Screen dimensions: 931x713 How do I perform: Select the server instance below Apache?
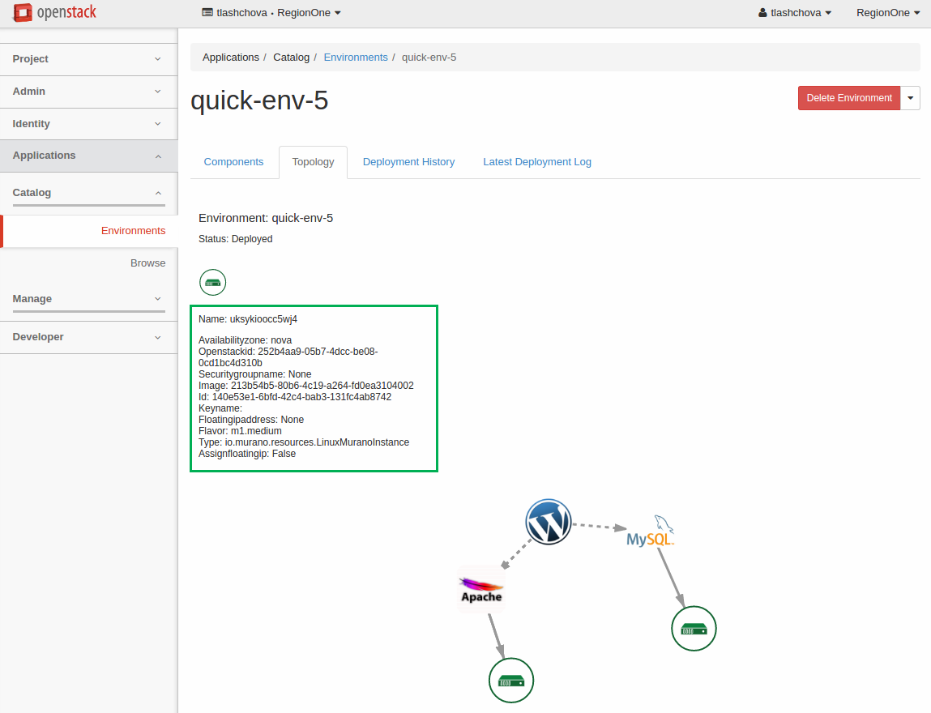511,681
